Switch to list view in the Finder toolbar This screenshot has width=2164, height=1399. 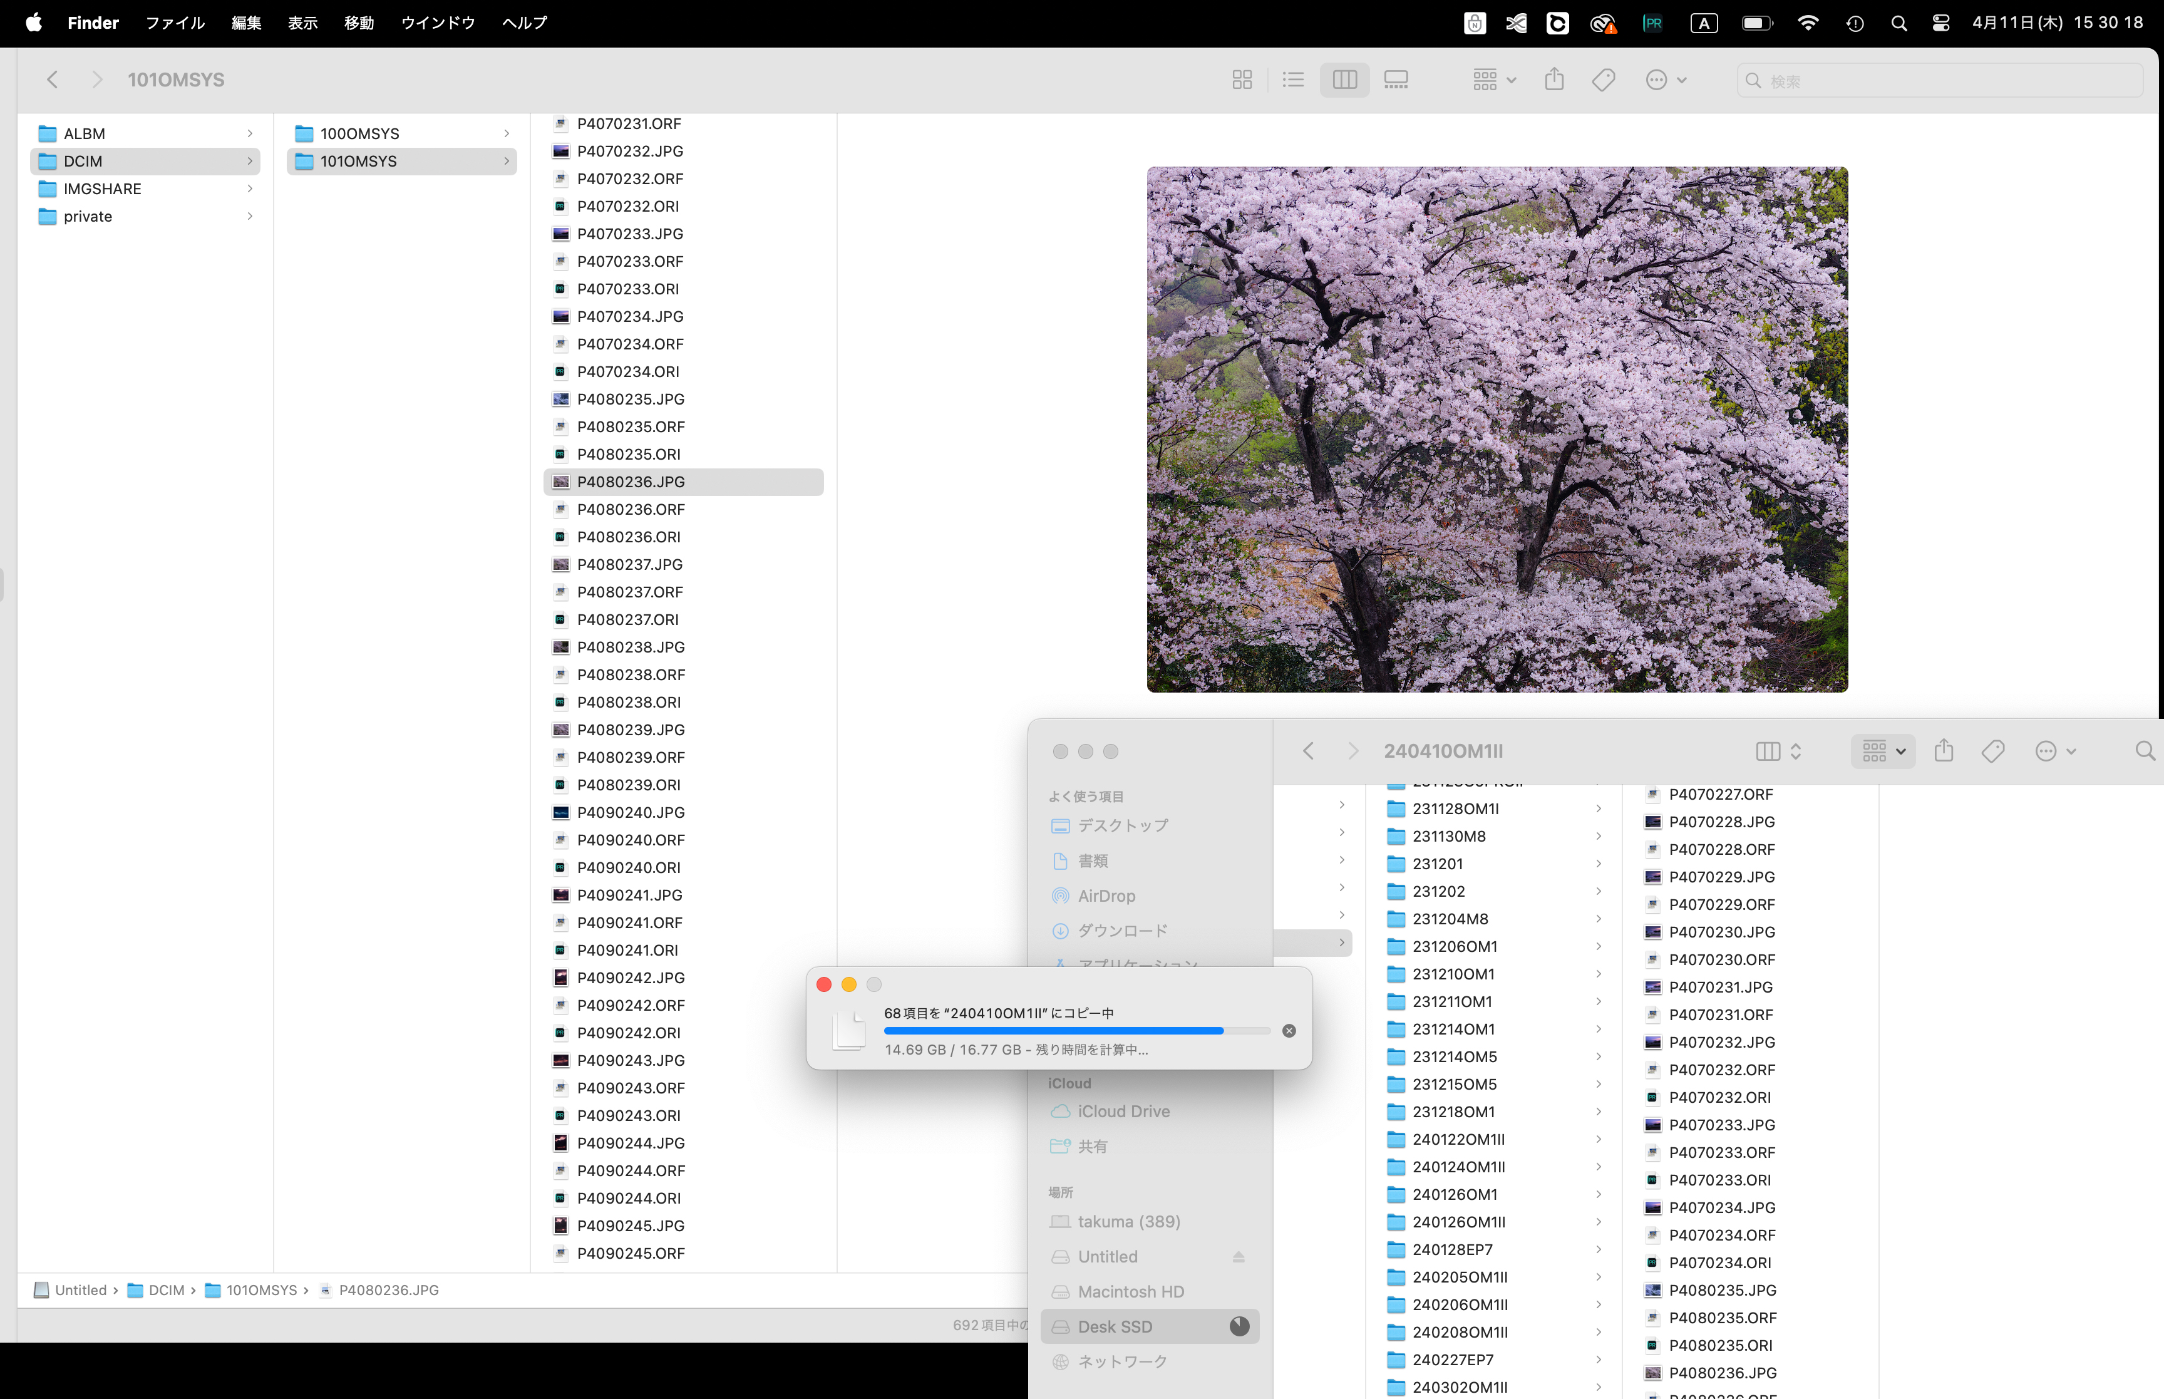(x=1292, y=79)
